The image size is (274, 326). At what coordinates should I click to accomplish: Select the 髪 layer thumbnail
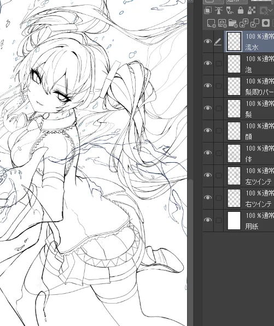234,109
